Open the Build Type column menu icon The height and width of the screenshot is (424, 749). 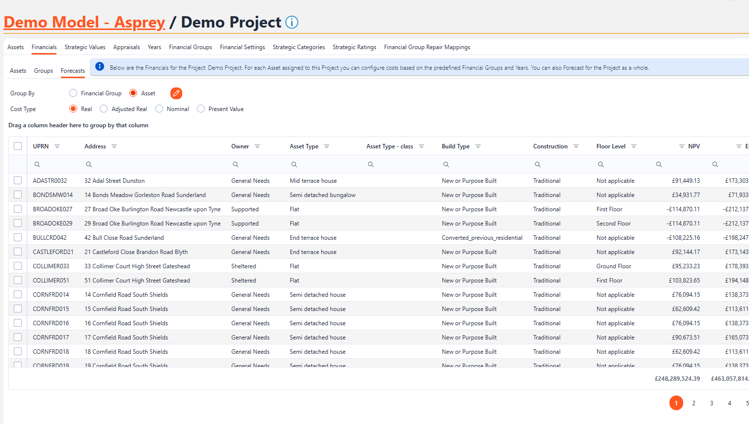(478, 146)
